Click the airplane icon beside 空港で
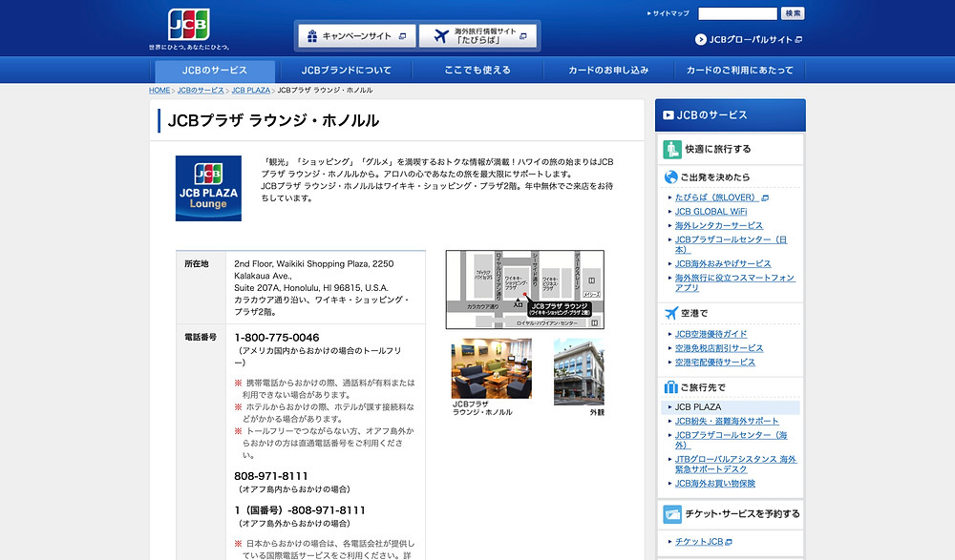The height and width of the screenshot is (560, 955). (671, 313)
